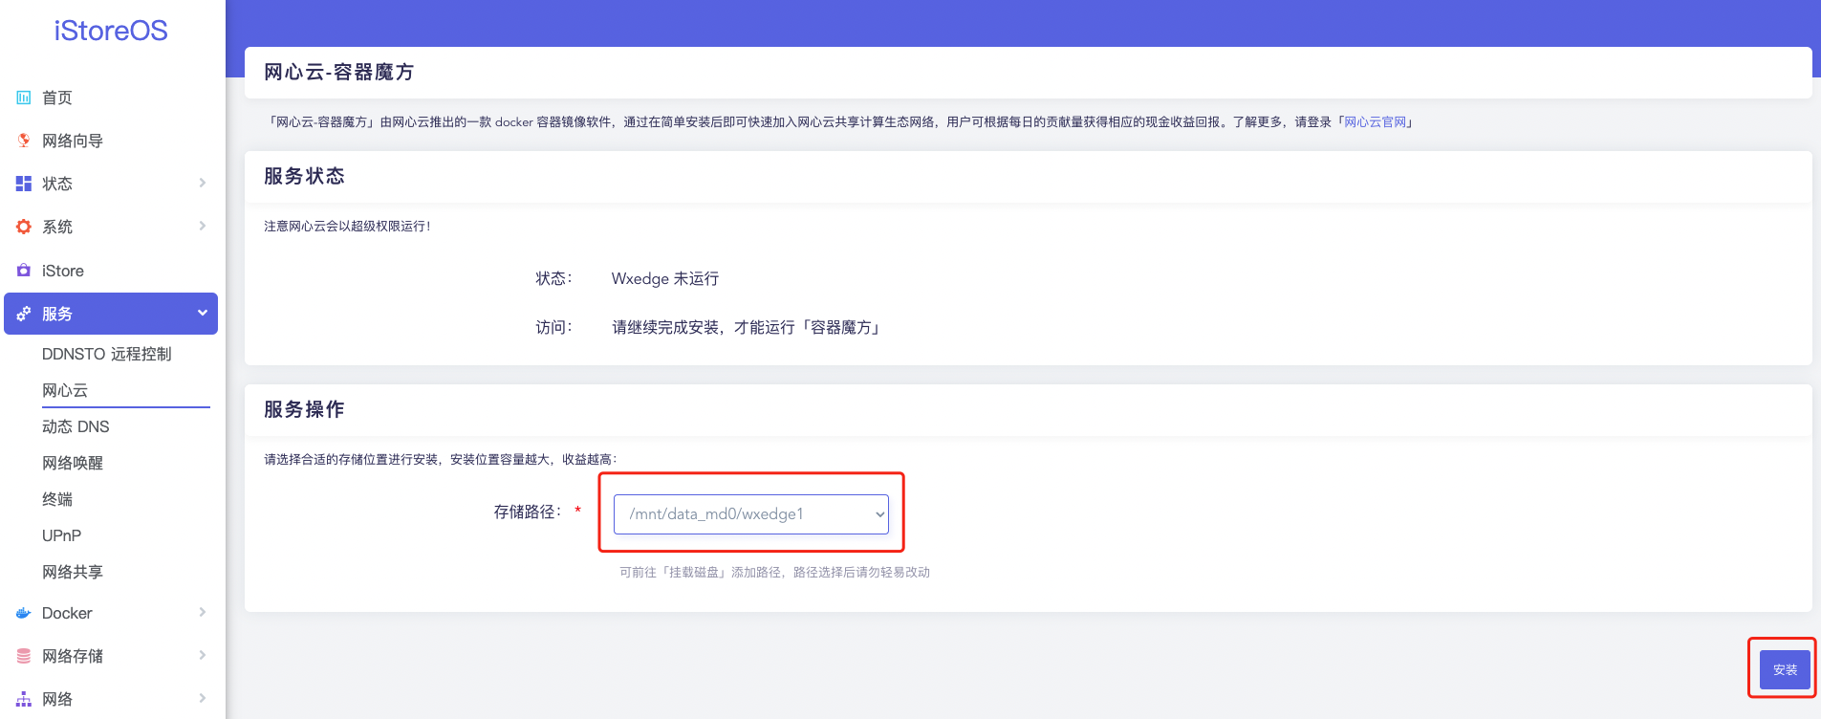Screen dimensions: 1821x719
Task: Click the iStore shop icon
Action: point(24,271)
